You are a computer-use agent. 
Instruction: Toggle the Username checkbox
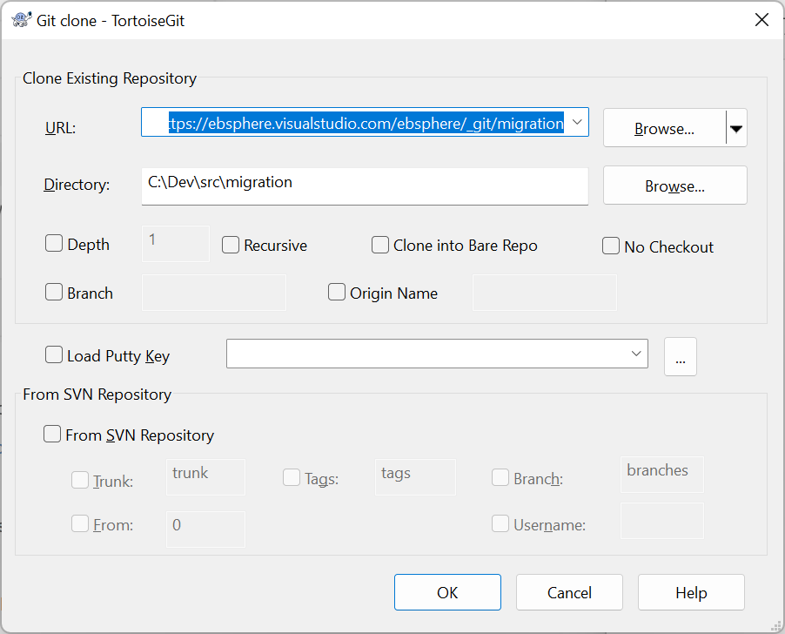500,523
